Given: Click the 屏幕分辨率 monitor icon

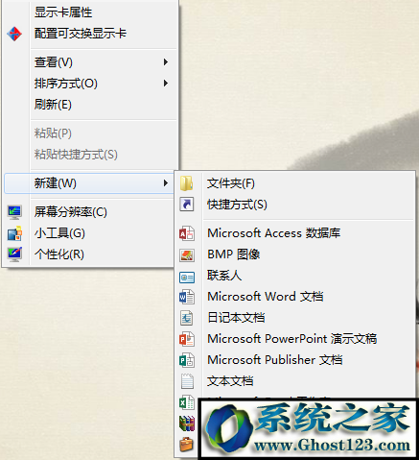Looking at the screenshot, I should tap(14, 212).
